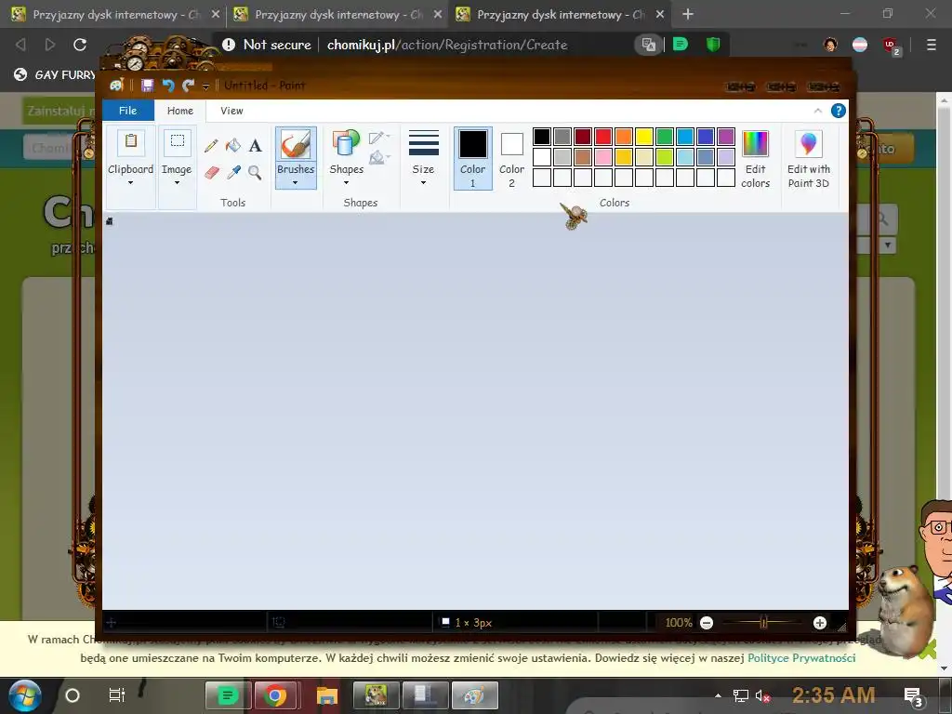Screen dimensions: 952x714
Task: Click the Brushes tool icon
Action: pos(296,146)
